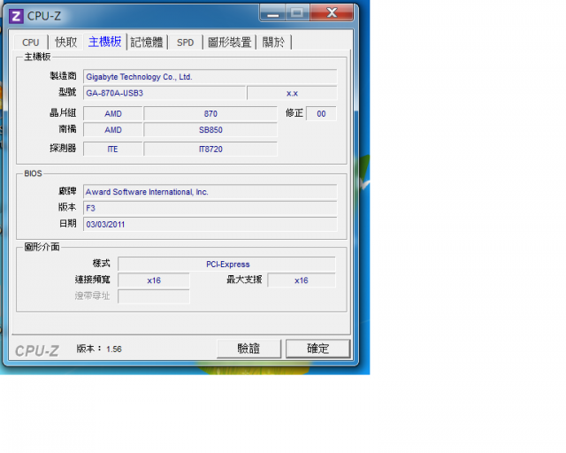Open the 圖形裝置 tab
566x453 pixels.
tap(229, 42)
